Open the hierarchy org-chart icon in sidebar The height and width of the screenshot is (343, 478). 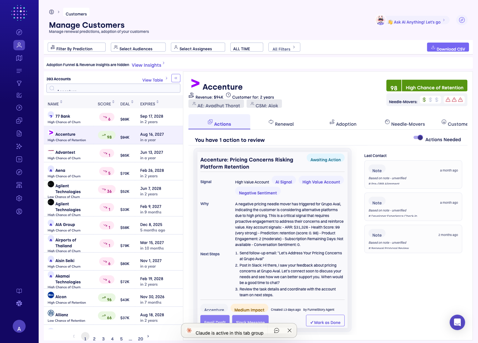(x=19, y=185)
